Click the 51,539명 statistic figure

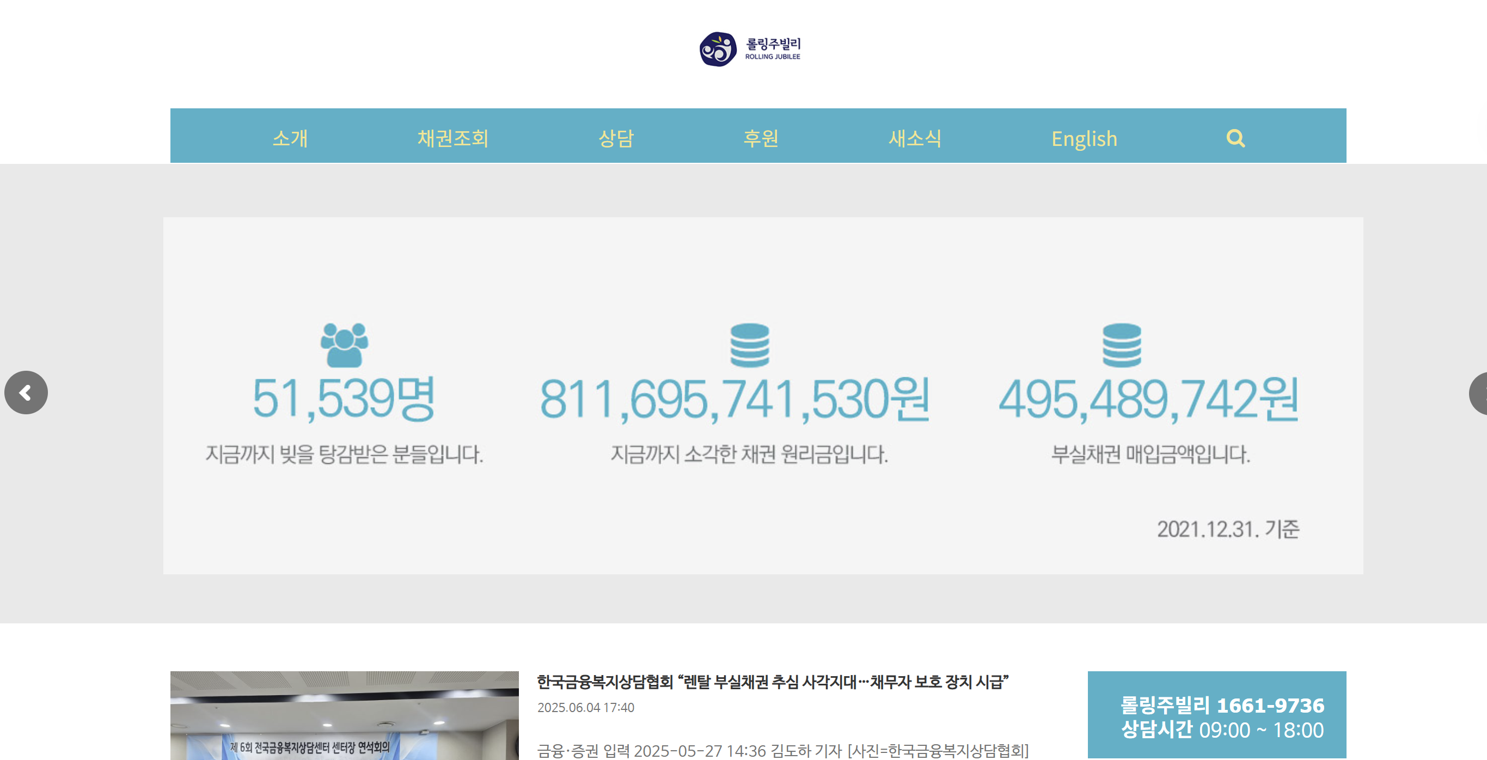(344, 399)
